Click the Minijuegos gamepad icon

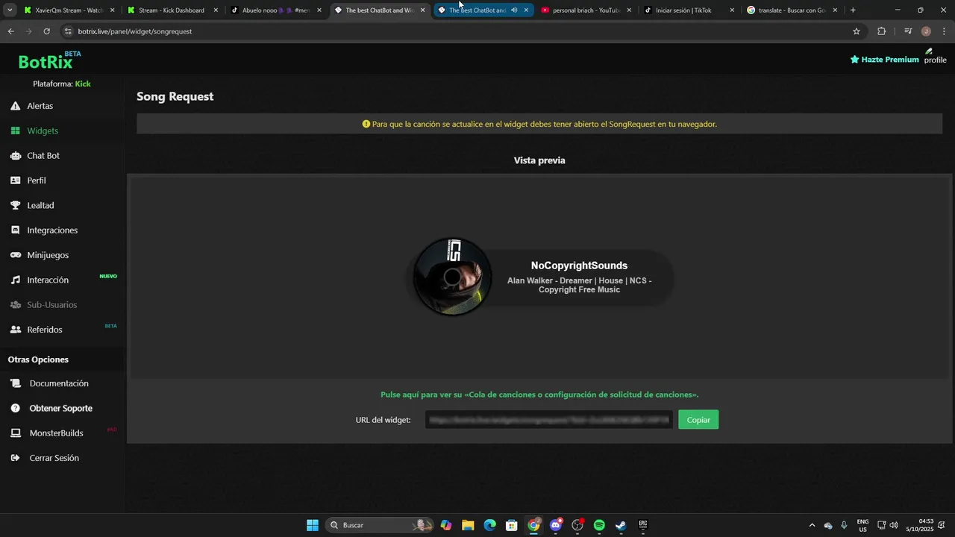[x=16, y=255]
